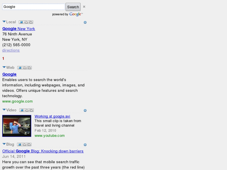Screen dimensions: 227x170
Task: Click the Feb 12, 2010 video date
Action: pyautogui.click(x=45, y=130)
